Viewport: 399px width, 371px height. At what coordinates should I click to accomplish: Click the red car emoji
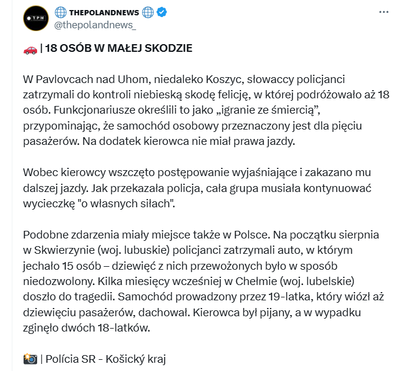tap(30, 48)
